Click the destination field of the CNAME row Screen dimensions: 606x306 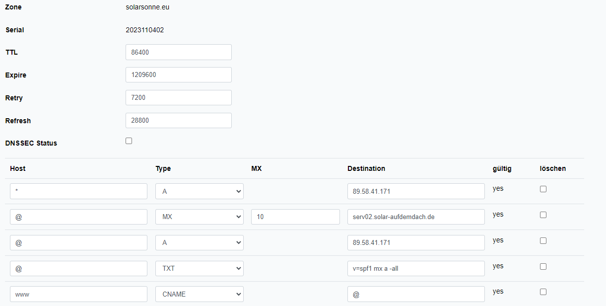[415, 294]
